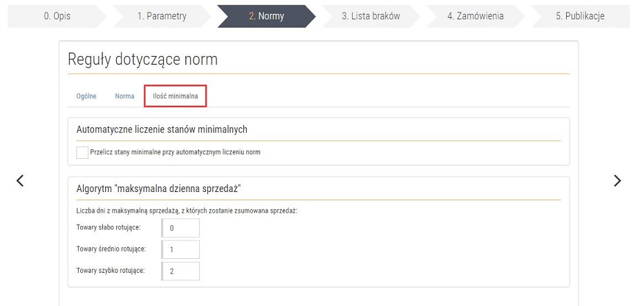
Task: Select the 'Towary szybko rotujące' input box
Action: 180,271
